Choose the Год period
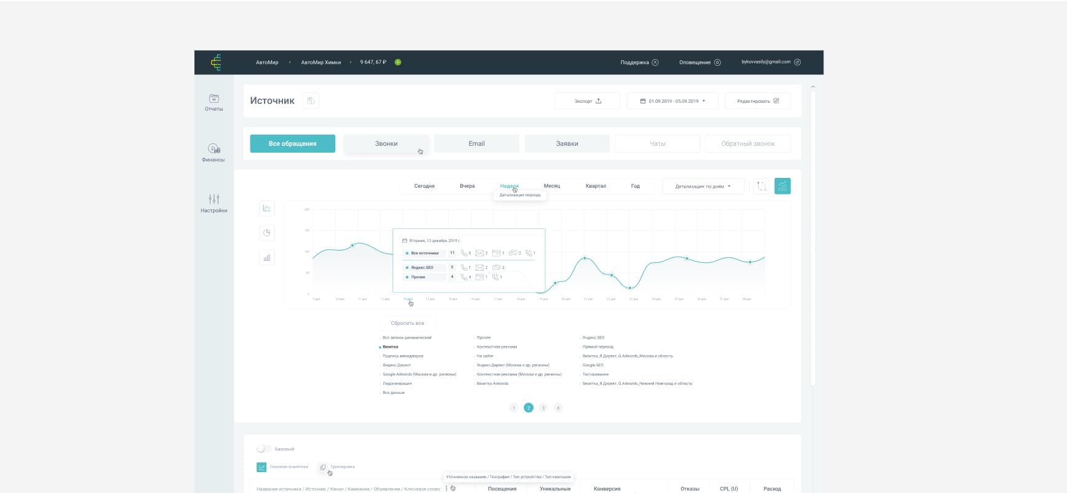Screen dimensions: 1067x493 [x=636, y=186]
